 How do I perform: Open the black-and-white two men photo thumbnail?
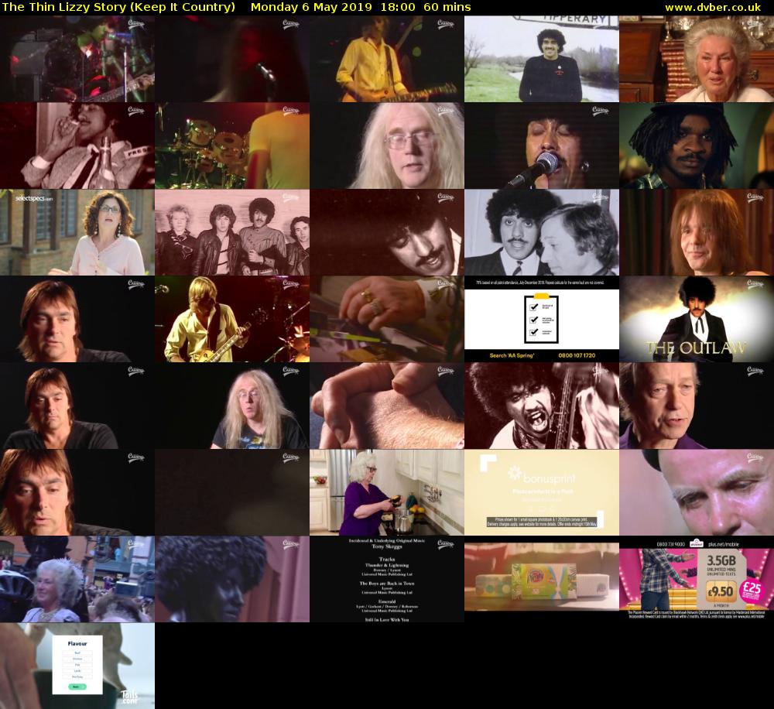point(542,232)
